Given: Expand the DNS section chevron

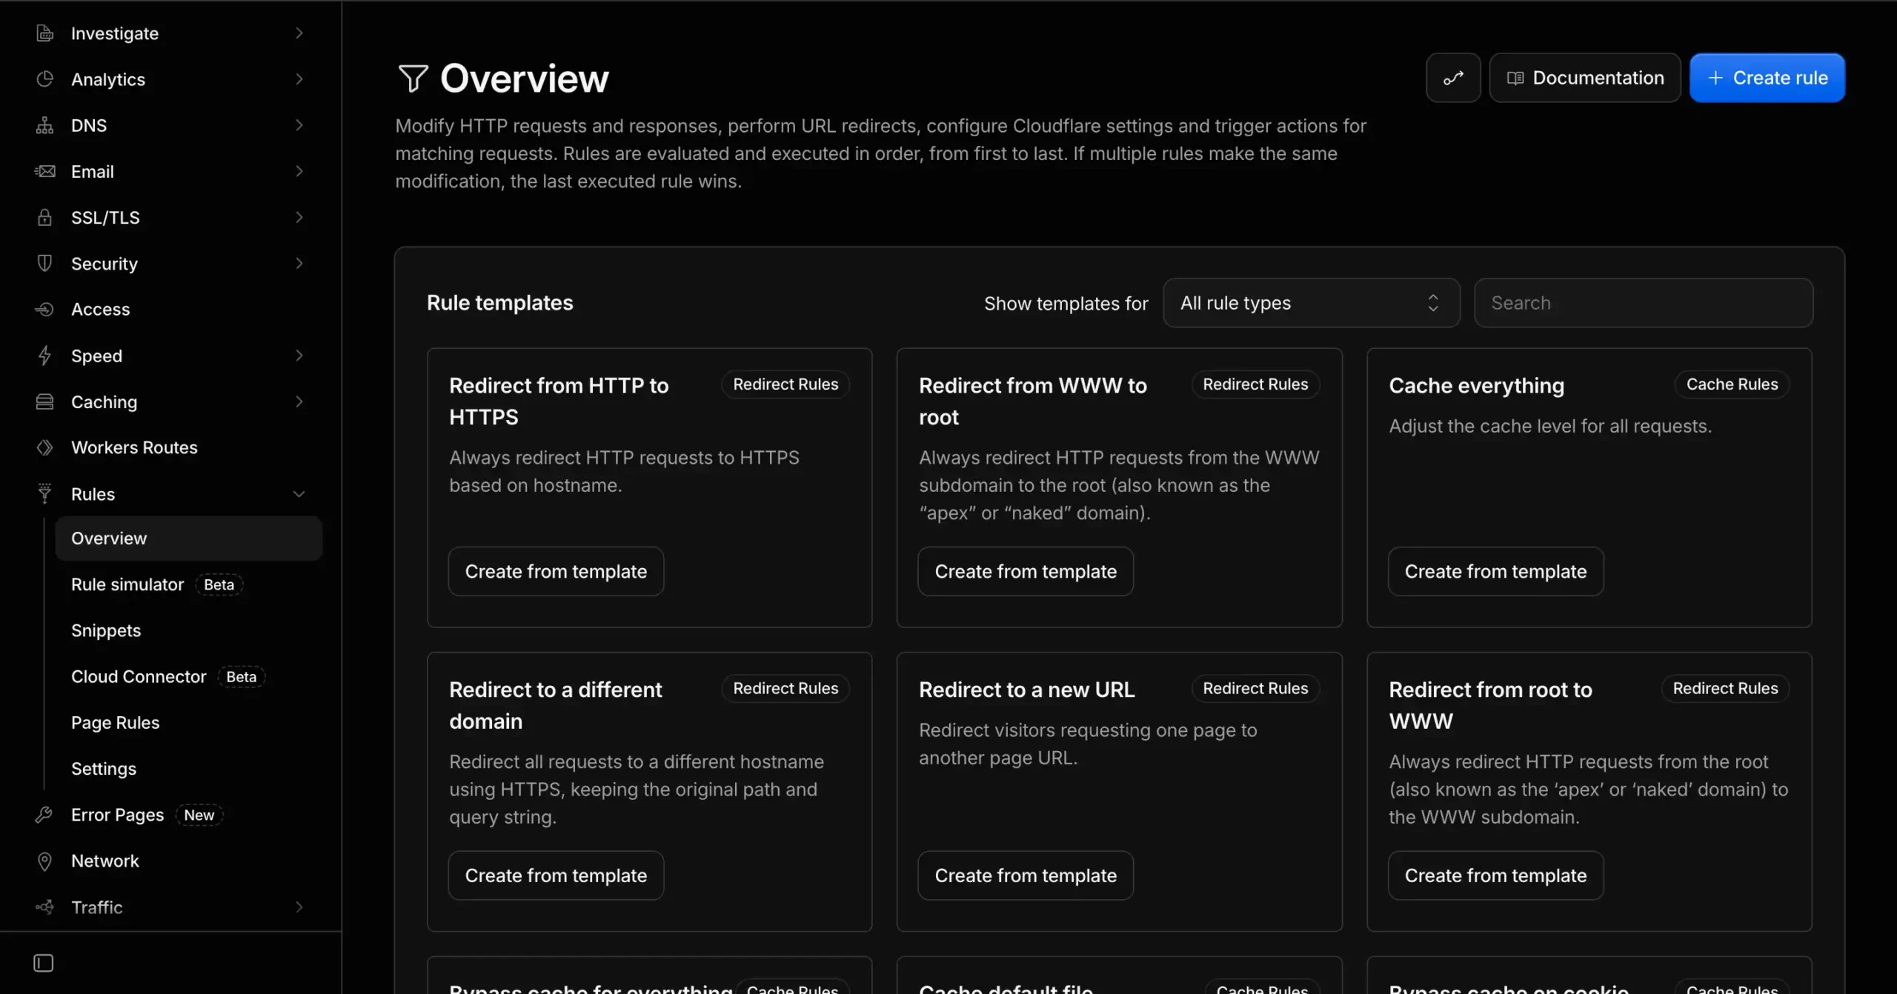Looking at the screenshot, I should click(299, 125).
